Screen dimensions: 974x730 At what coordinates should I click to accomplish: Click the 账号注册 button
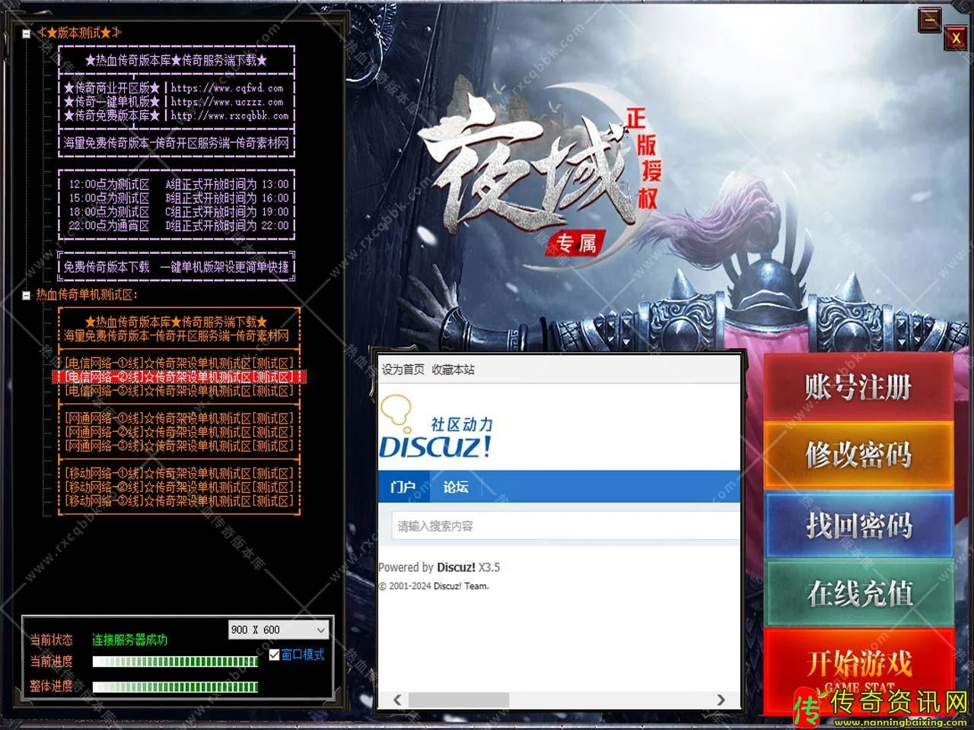(858, 387)
